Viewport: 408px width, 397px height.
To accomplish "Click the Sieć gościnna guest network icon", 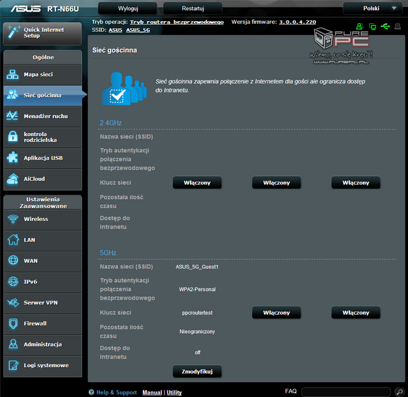I will (13, 95).
